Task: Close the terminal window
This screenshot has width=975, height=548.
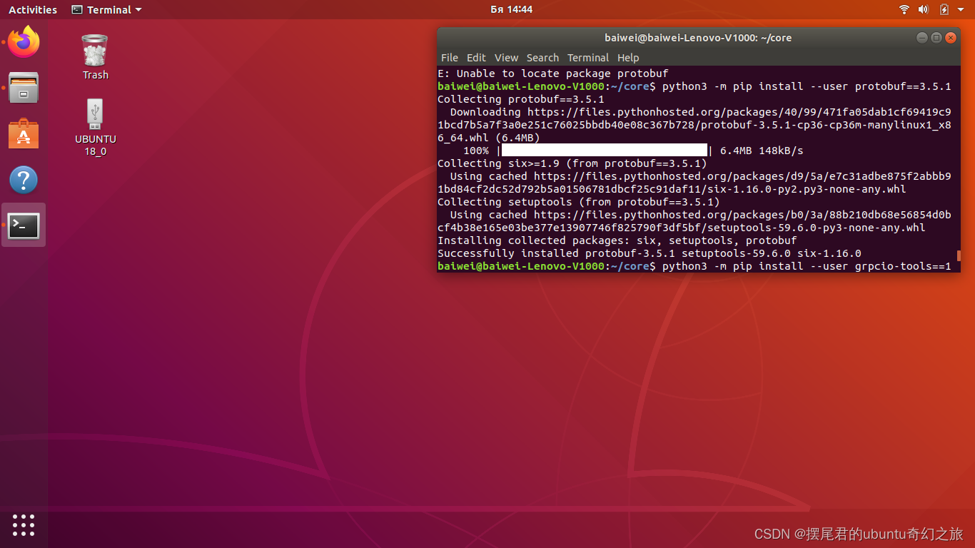Action: tap(951, 38)
